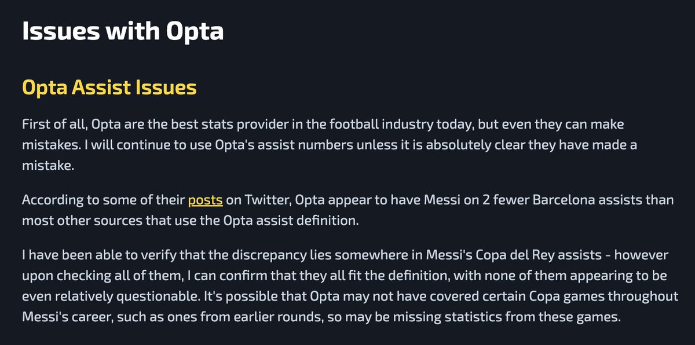695x345 pixels.
Task: Click the paragraph starting "According to some"
Action: [x=349, y=211]
